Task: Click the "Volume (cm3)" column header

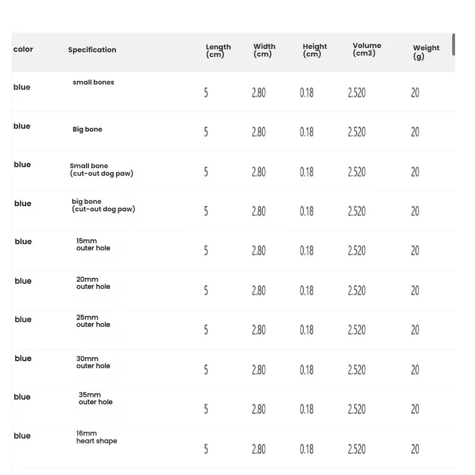Action: (x=367, y=49)
